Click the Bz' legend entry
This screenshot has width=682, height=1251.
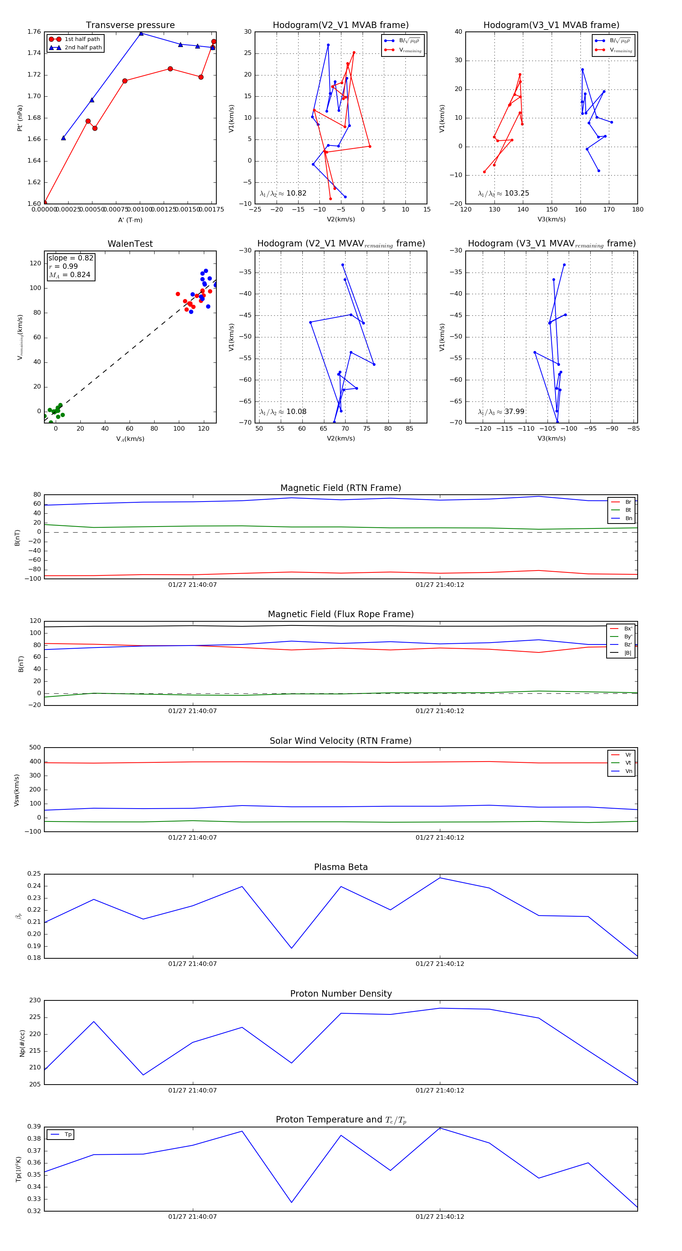[621, 644]
